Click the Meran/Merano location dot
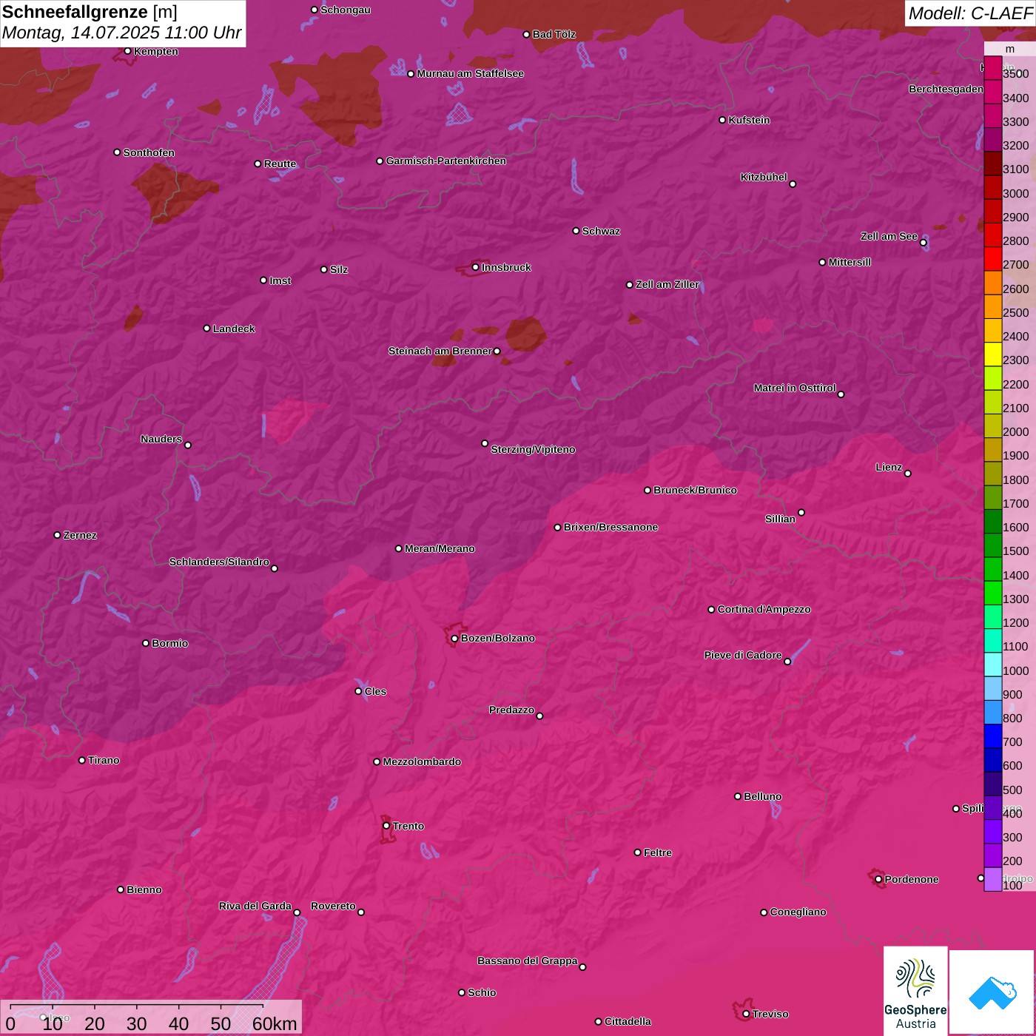Viewport: 1036px width, 1036px height. click(x=398, y=548)
